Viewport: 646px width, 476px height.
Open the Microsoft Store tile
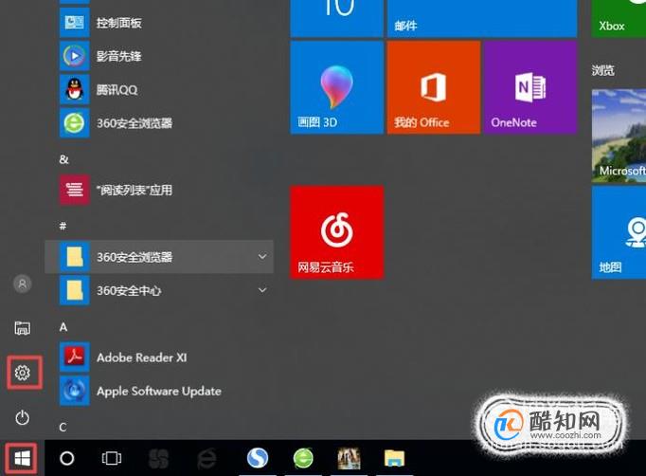[x=619, y=136]
